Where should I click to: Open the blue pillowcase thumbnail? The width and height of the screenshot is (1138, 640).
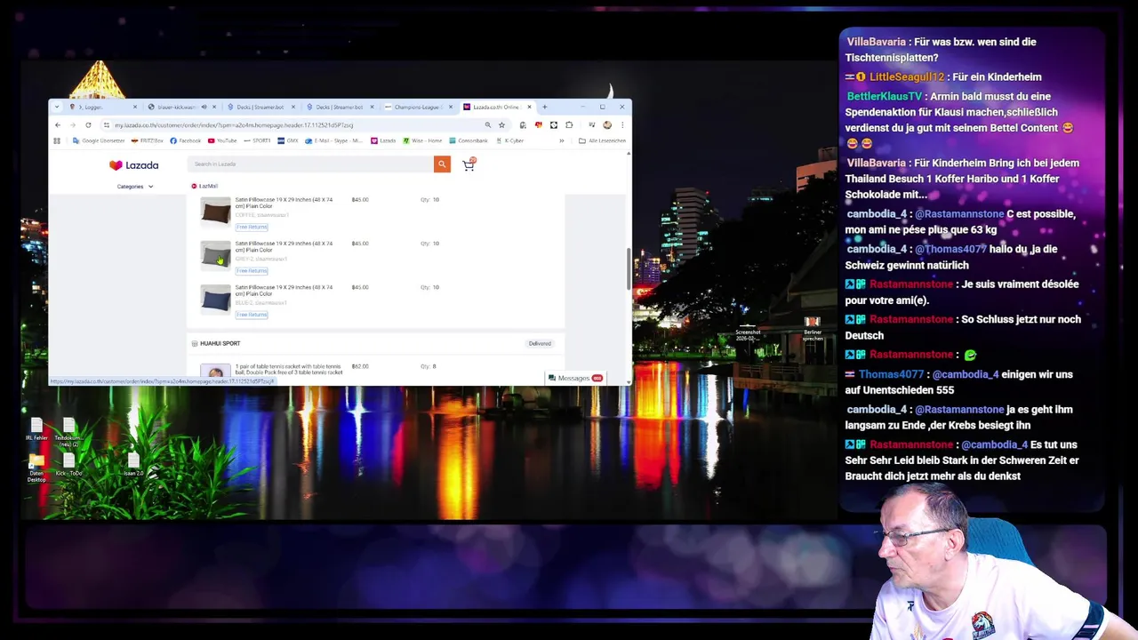point(215,300)
